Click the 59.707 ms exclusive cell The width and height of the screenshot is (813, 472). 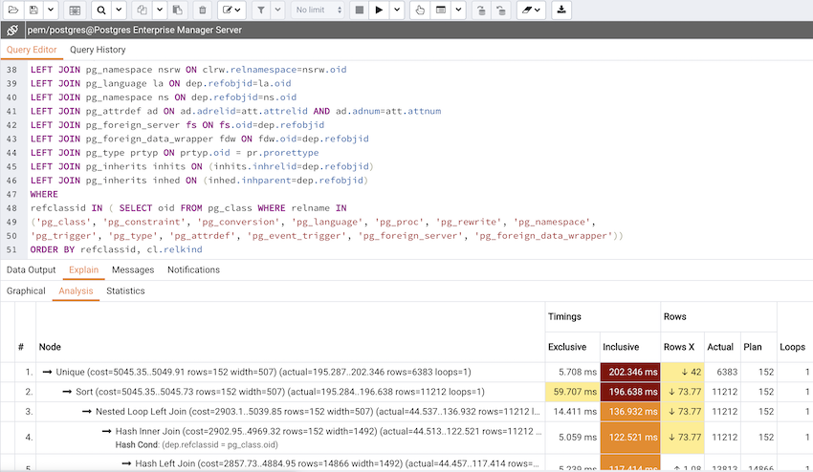coord(572,392)
